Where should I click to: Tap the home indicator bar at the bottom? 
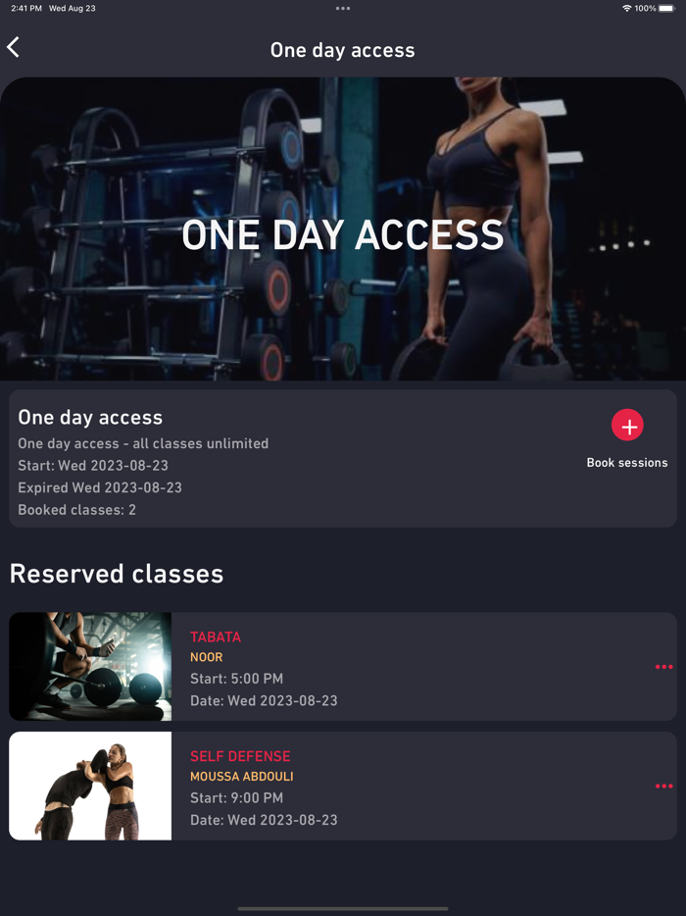pyautogui.click(x=343, y=908)
